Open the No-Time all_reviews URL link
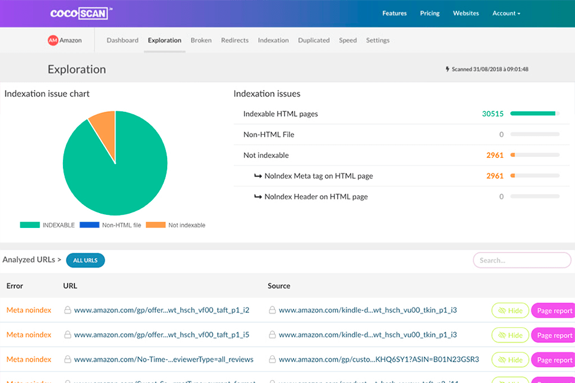Image resolution: width=575 pixels, height=383 pixels. pyautogui.click(x=164, y=359)
